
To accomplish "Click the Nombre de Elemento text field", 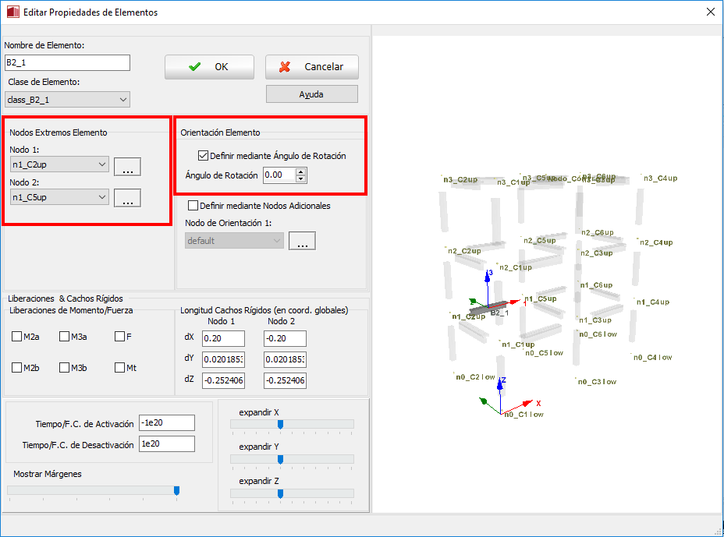I will click(67, 63).
